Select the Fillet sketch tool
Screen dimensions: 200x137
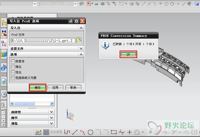[98, 132]
